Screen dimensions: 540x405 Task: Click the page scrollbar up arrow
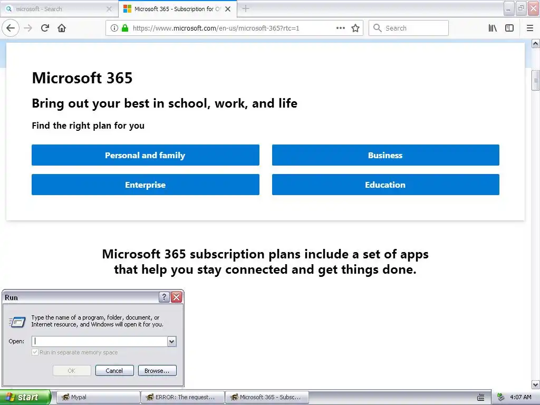click(535, 43)
